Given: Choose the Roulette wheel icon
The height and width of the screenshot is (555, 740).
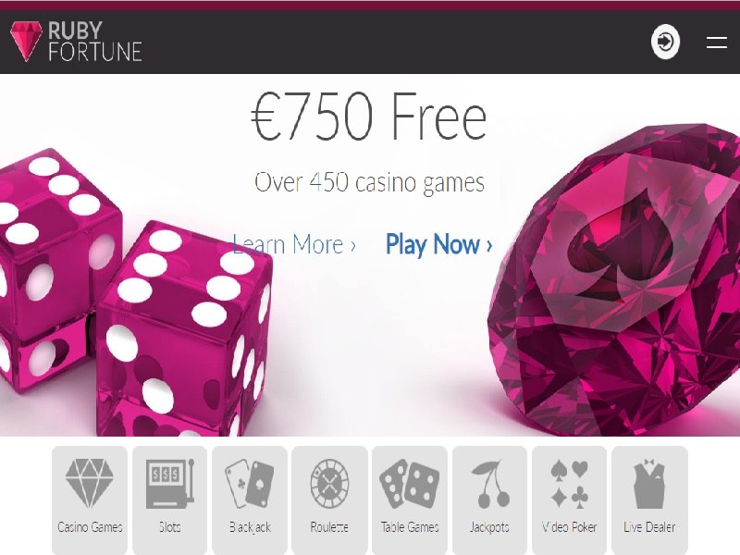Looking at the screenshot, I should point(329,483).
